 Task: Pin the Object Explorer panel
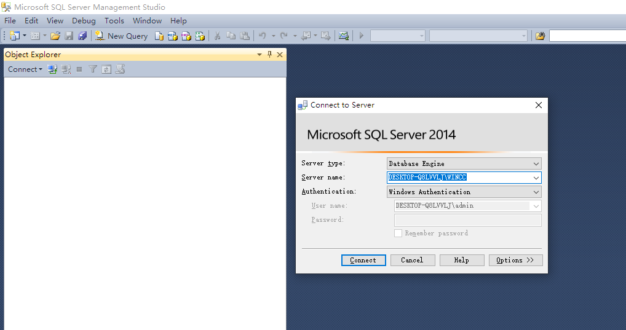(269, 54)
